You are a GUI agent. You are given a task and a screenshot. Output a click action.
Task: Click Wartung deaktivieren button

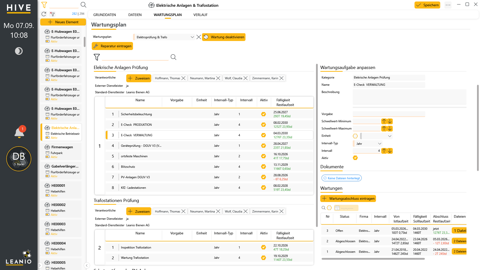click(224, 37)
